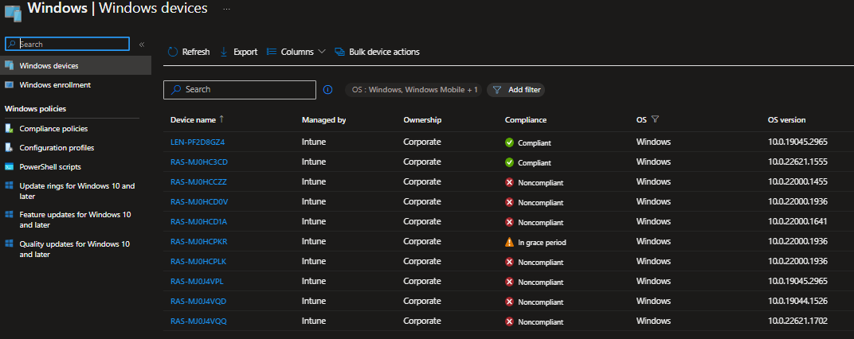This screenshot has height=339, width=854.
Task: Open PowerShell scripts
Action: point(50,166)
